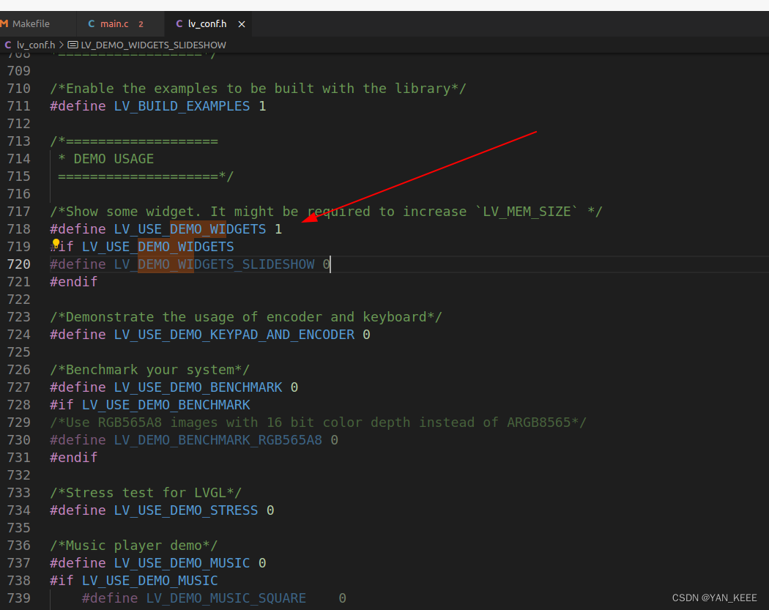This screenshot has height=610, width=769.
Task: Click the encoder and keyboard comment line 723
Action: pos(245,317)
